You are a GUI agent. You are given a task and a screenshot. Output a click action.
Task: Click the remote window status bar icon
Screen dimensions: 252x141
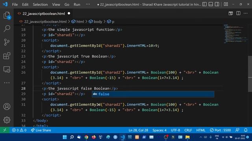(x=5, y=130)
